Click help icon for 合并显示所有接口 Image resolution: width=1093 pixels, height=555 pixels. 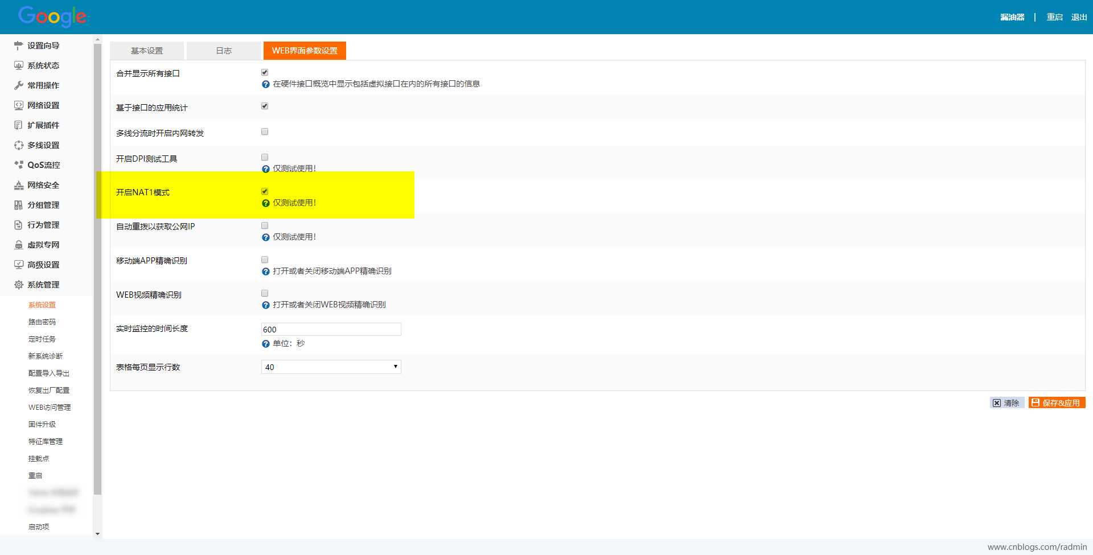coord(265,84)
